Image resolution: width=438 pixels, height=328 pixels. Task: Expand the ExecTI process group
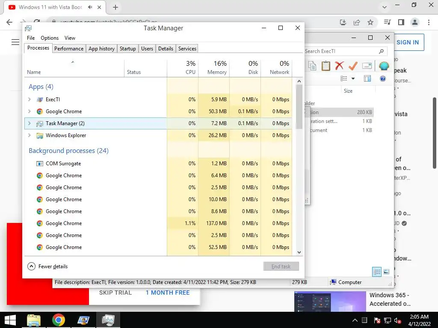[30, 99]
